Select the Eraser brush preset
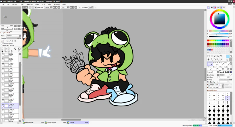Screen dimensions: 235x127 216,68
